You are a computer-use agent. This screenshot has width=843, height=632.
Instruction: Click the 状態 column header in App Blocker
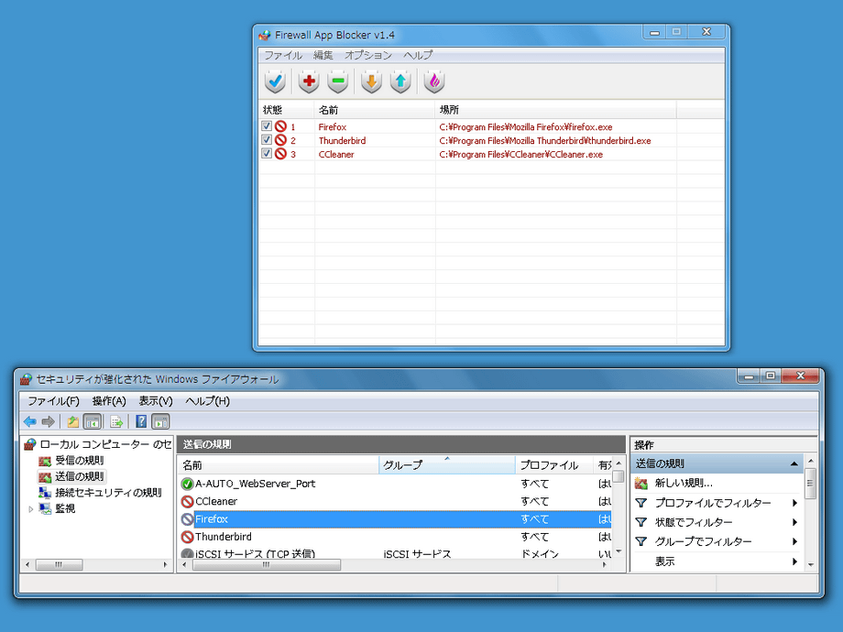pos(286,110)
